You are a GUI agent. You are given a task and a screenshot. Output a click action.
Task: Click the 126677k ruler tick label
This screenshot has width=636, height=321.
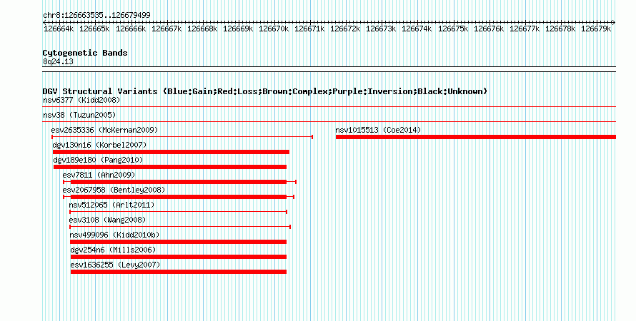pos(525,29)
